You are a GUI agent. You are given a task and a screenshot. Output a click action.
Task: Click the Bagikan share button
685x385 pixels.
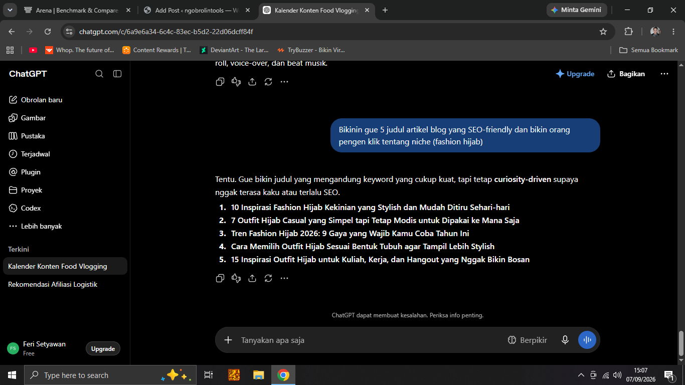pyautogui.click(x=626, y=74)
